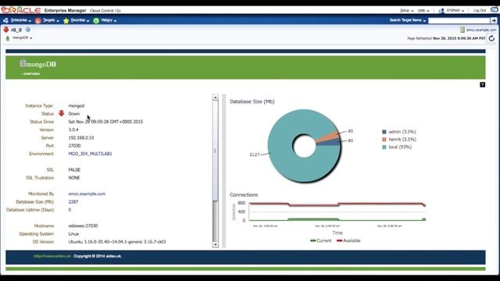
Task: Click the server address 192.168.0.51
Action: coord(81,137)
